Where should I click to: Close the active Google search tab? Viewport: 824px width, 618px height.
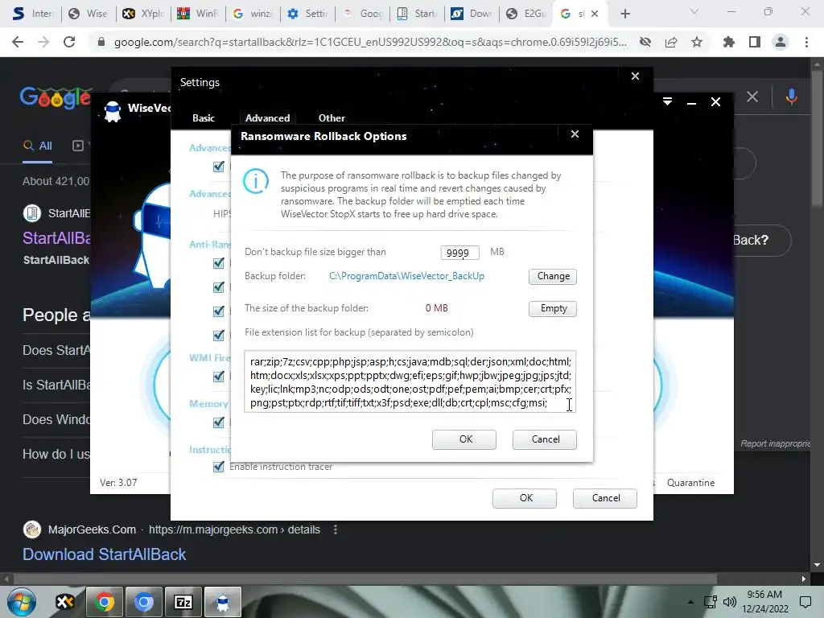coord(595,14)
